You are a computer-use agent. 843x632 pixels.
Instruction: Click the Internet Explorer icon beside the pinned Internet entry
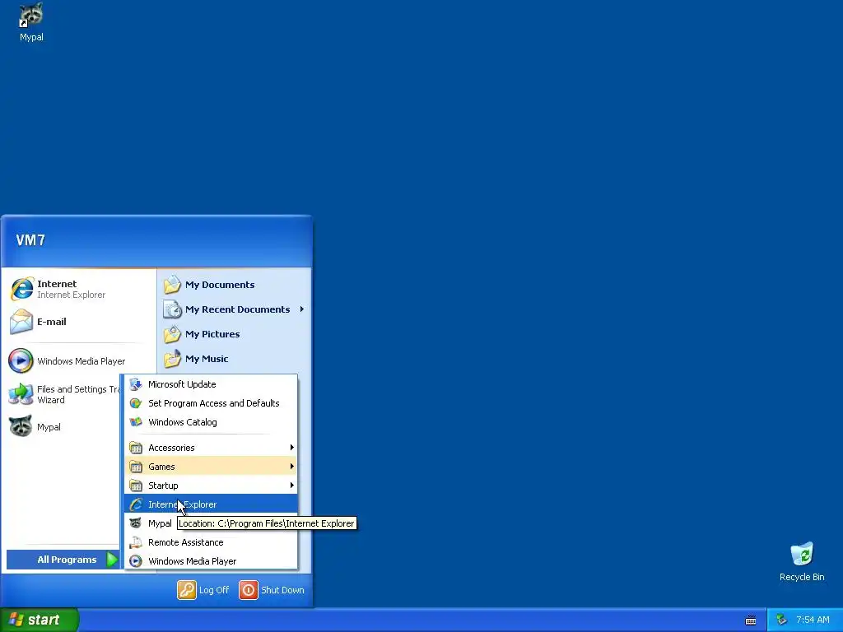(x=21, y=289)
